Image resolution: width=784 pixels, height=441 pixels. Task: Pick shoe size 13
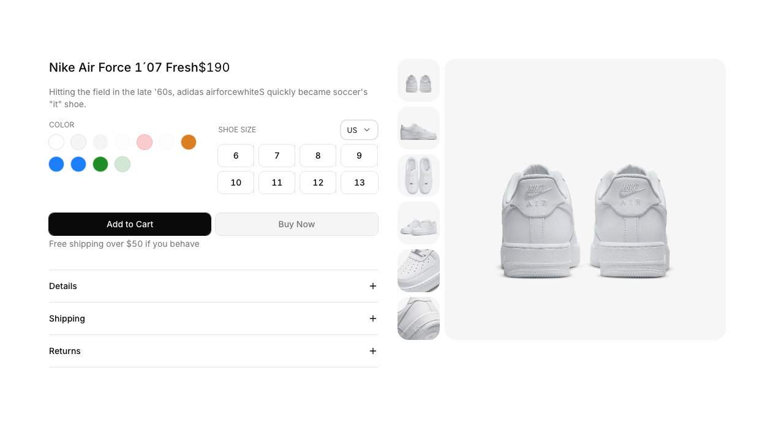[359, 183]
